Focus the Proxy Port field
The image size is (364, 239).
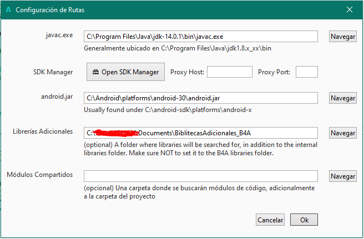(306, 72)
